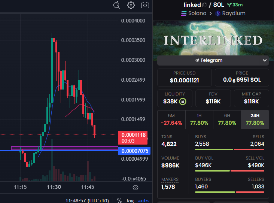The width and height of the screenshot is (274, 203).
Task: Click the linked / SOL pair title
Action: coord(204,5)
